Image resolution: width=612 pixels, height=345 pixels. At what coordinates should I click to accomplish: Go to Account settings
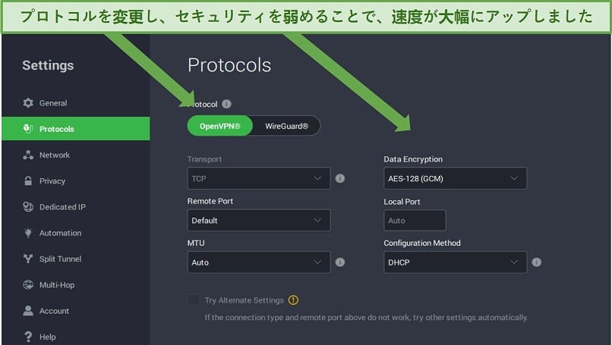tap(76, 311)
